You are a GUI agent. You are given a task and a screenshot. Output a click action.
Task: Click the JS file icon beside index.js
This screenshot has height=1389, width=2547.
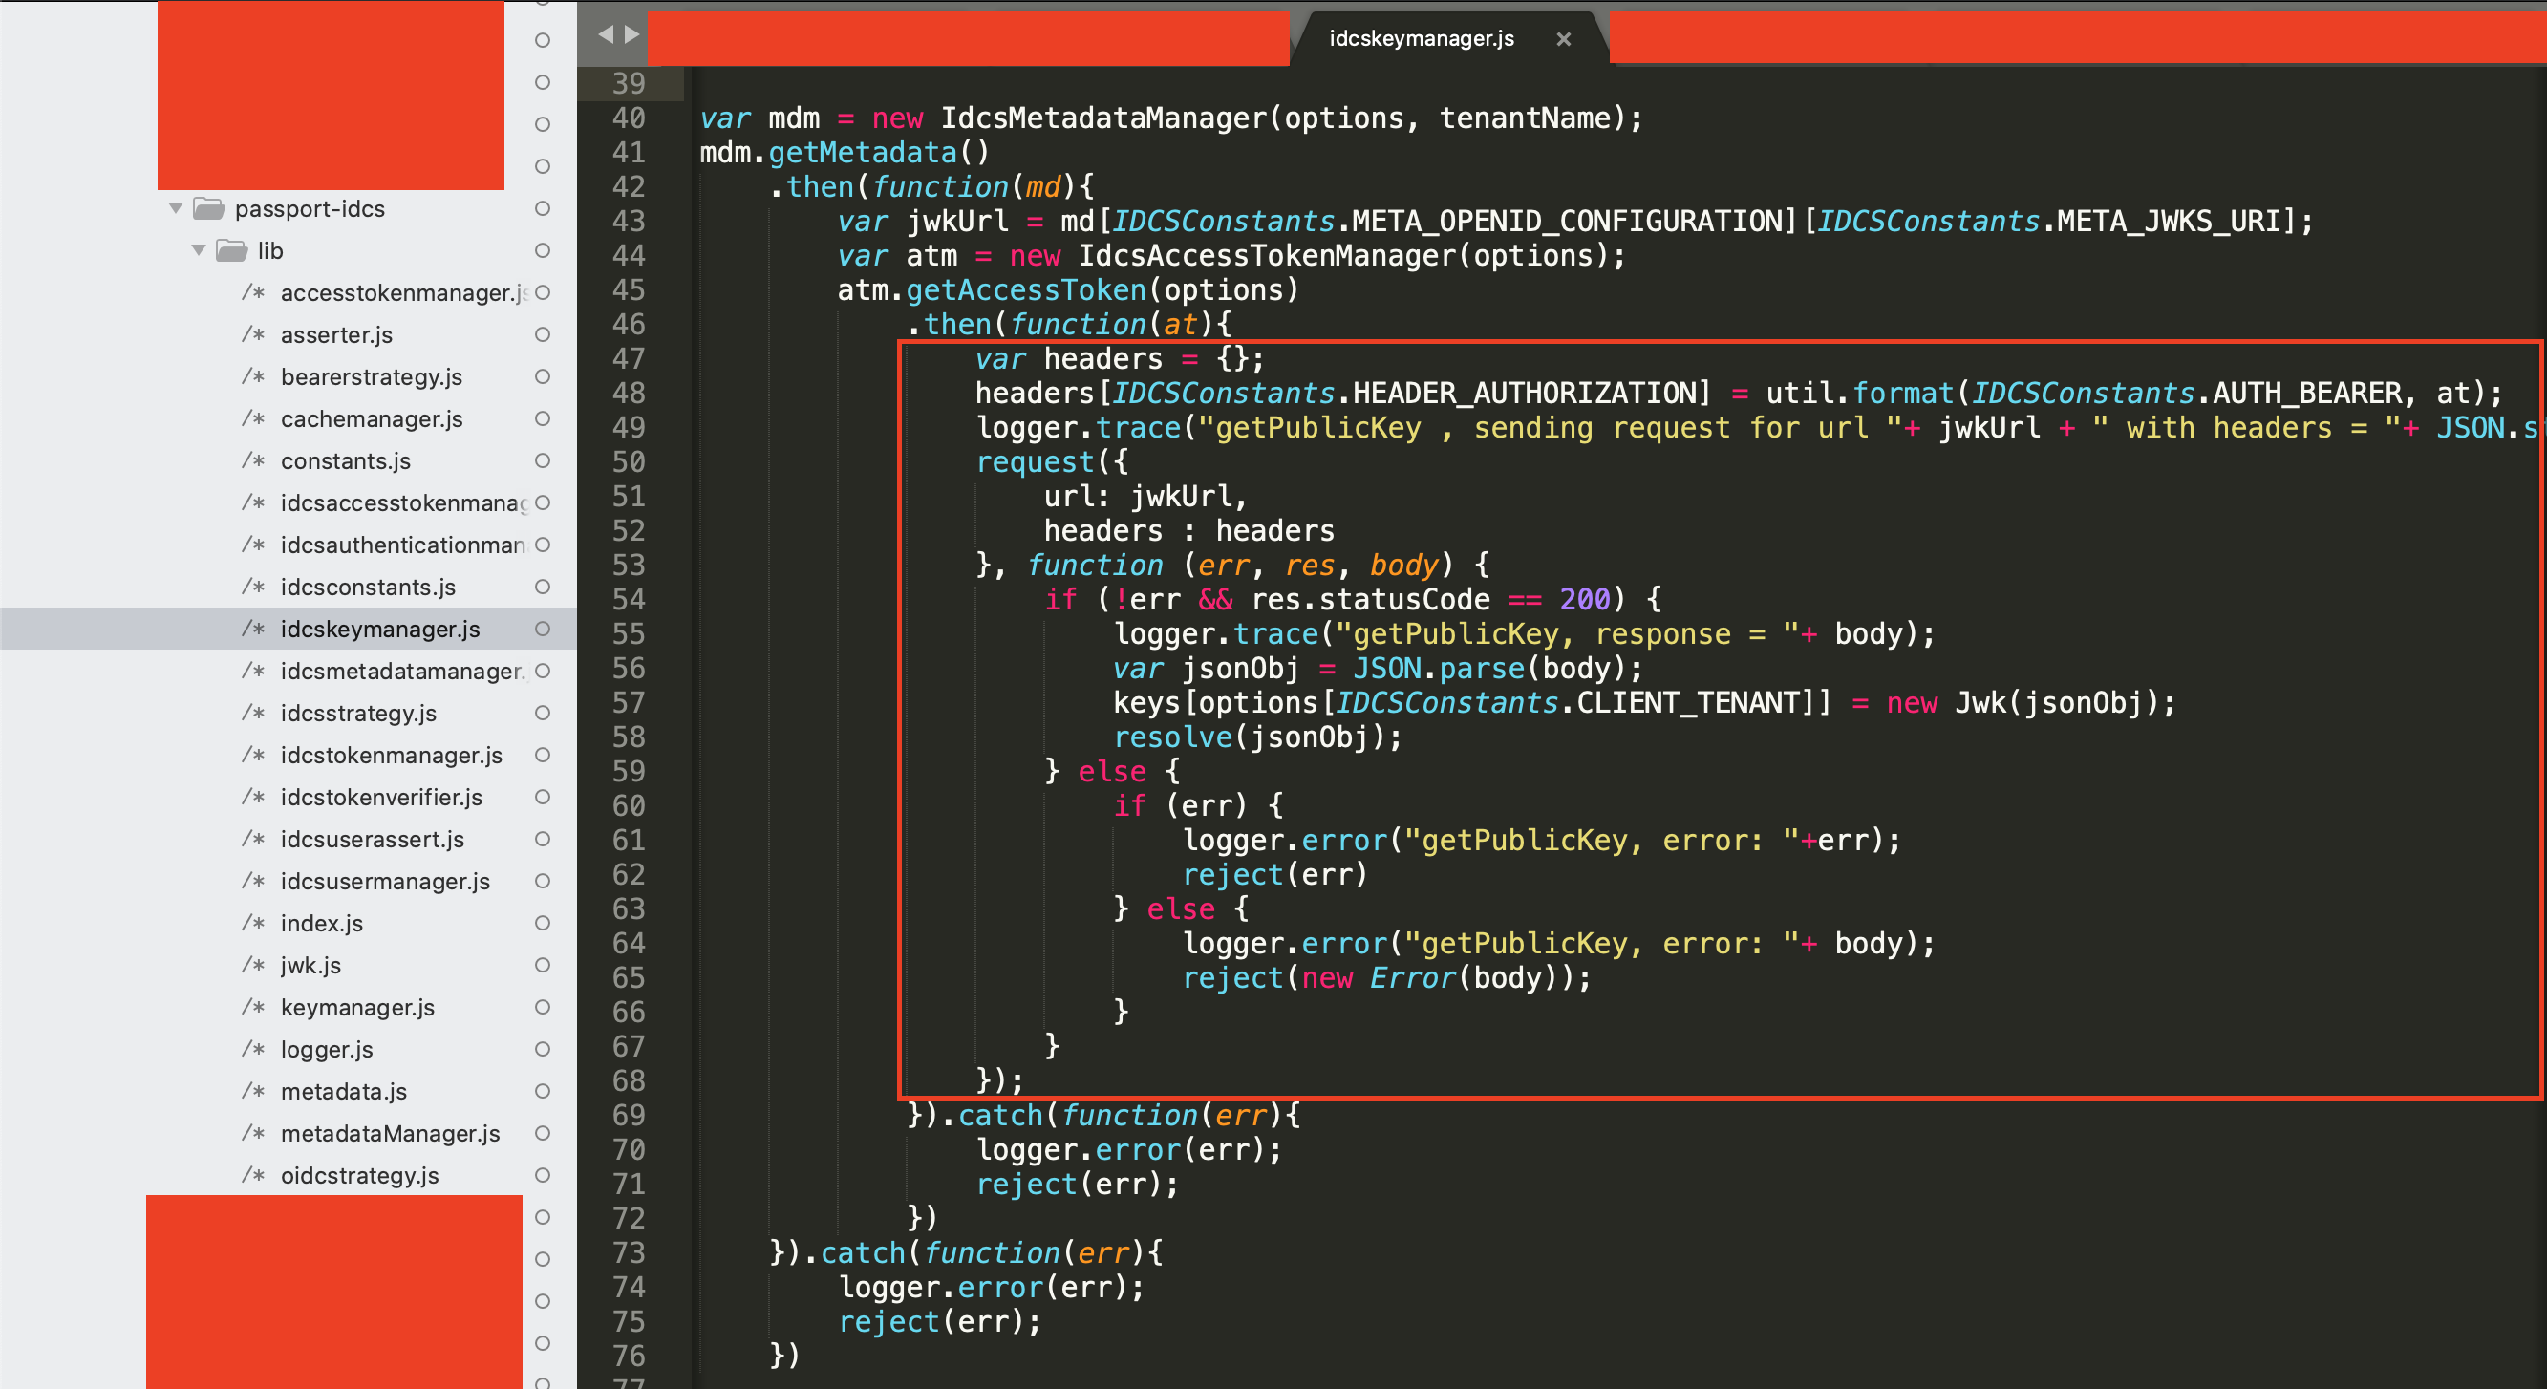pyautogui.click(x=254, y=923)
